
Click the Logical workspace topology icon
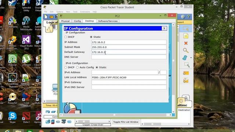point(49,29)
